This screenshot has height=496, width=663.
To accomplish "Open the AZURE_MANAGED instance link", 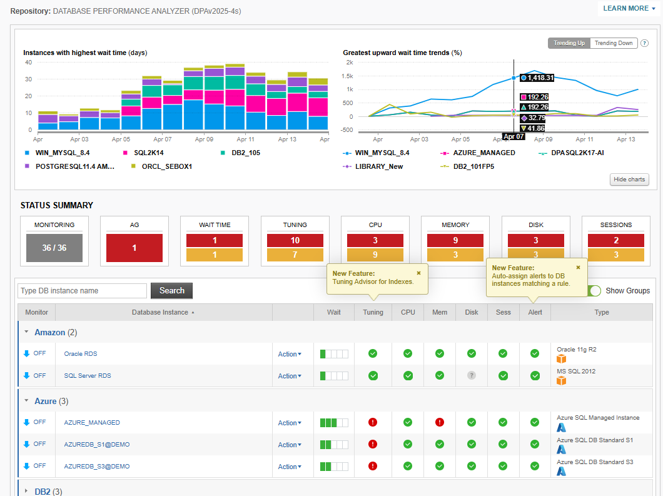I will pos(92,422).
